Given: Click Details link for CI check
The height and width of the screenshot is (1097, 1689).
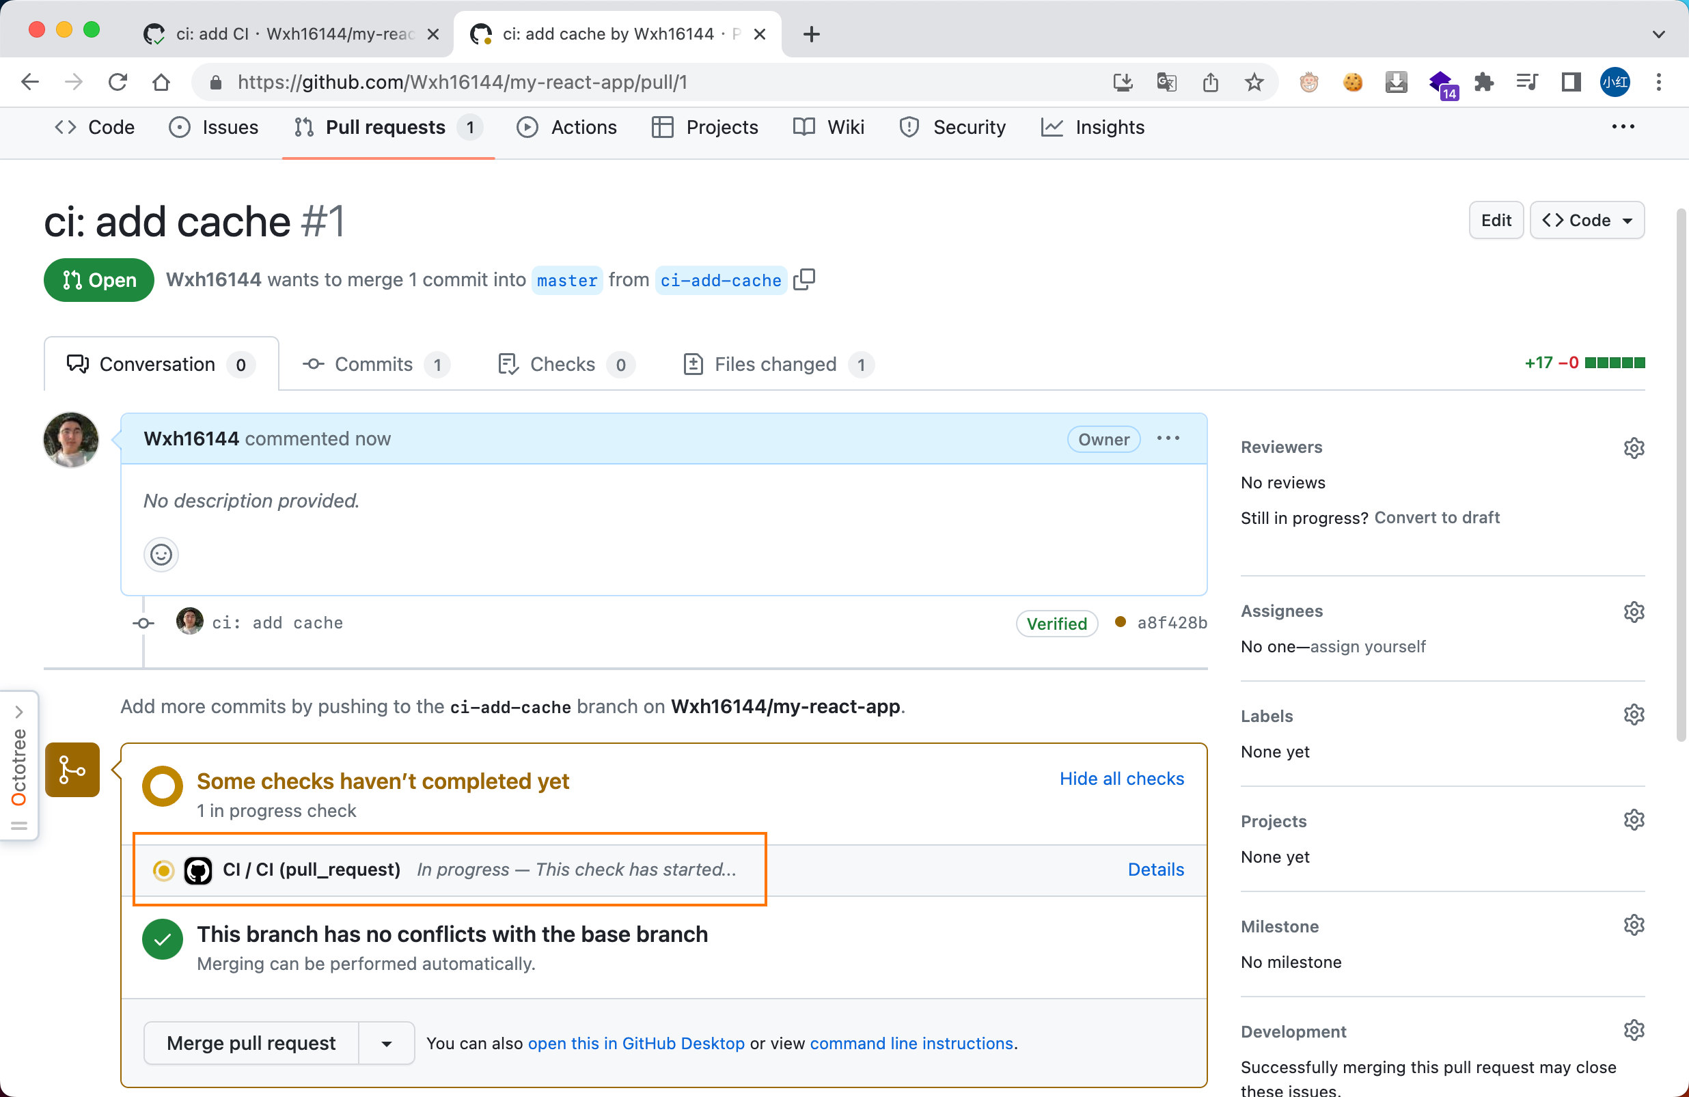Looking at the screenshot, I should [x=1155, y=870].
